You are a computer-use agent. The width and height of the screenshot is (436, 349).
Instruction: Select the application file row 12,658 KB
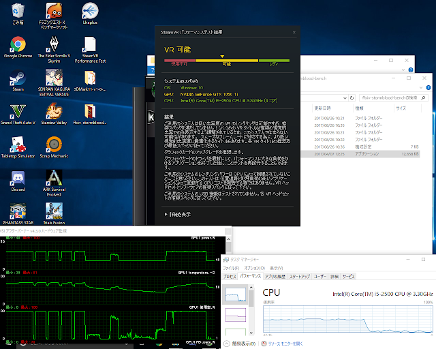tap(360, 154)
